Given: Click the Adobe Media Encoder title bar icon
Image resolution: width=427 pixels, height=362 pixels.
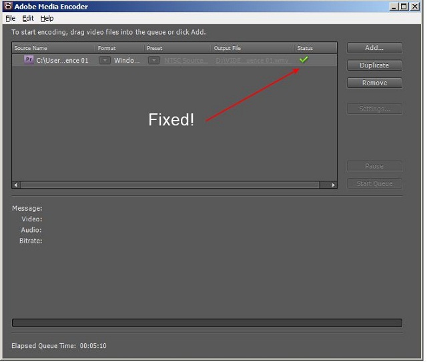Looking at the screenshot, I should [x=9, y=6].
